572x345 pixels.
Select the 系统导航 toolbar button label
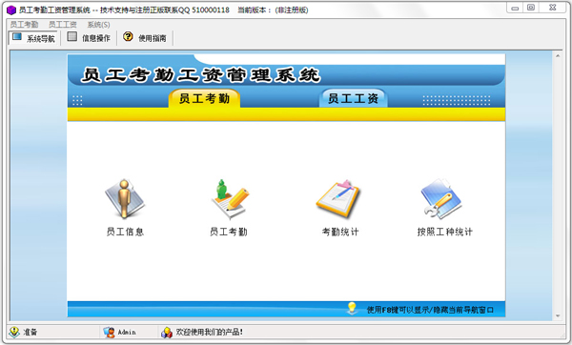tap(40, 39)
